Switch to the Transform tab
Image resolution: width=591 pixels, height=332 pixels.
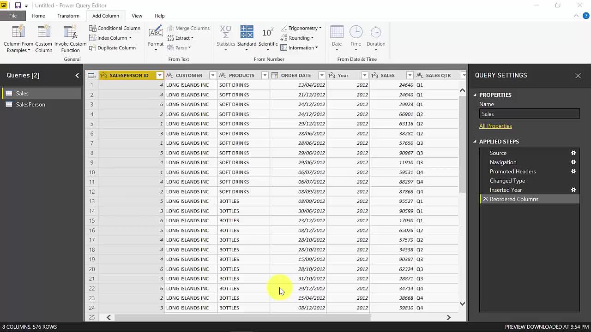[68, 16]
